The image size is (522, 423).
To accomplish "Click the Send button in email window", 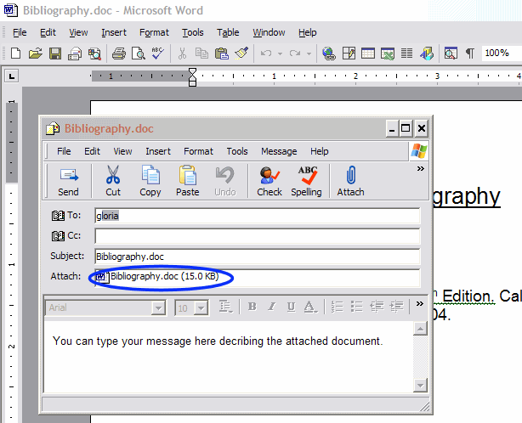I will tap(69, 182).
